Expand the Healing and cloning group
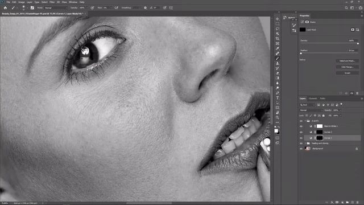The height and width of the screenshot is (205, 364). click(x=305, y=143)
